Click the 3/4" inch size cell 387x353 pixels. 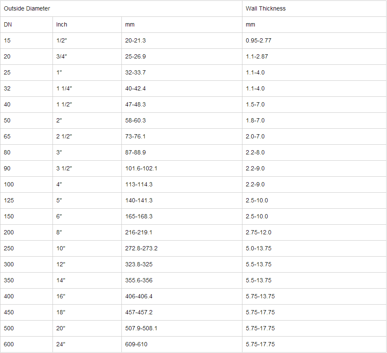[61, 56]
